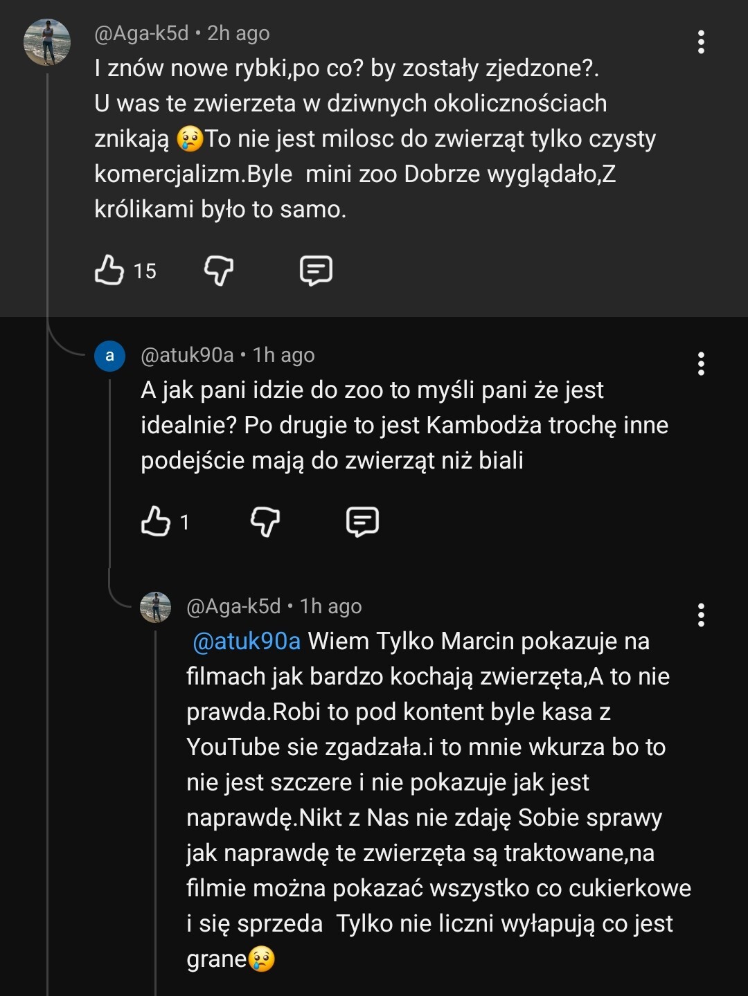The height and width of the screenshot is (996, 748).
Task: Tap the small @Aga-k5d avatar in reply
Action: pos(156,607)
